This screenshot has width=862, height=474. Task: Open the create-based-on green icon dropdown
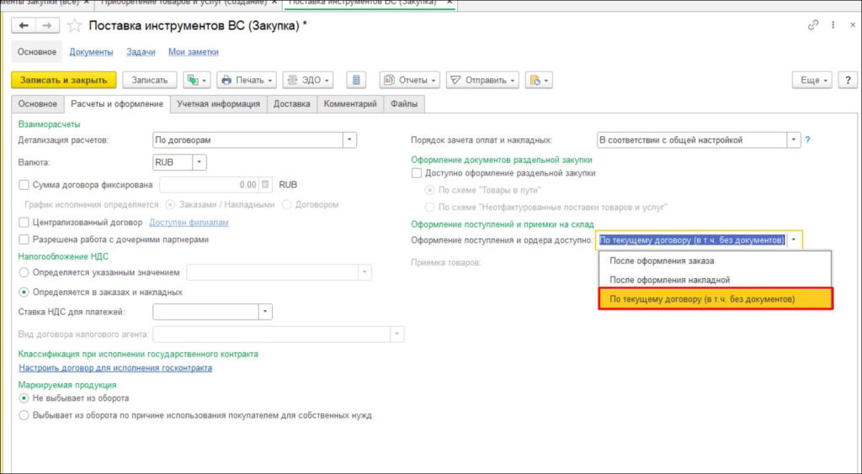197,80
